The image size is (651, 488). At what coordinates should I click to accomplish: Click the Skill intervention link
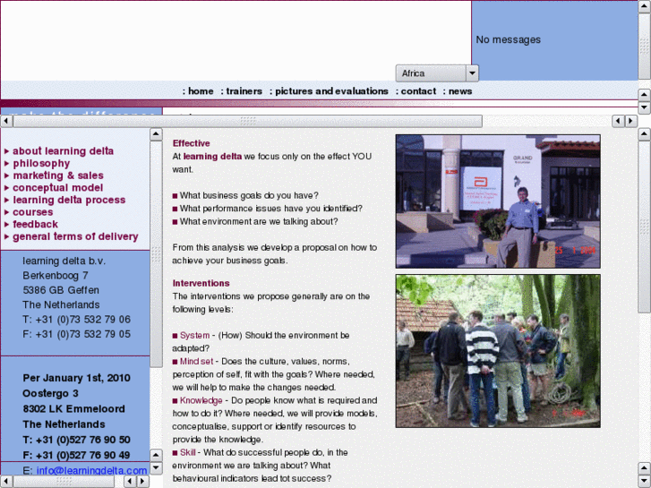click(188, 452)
